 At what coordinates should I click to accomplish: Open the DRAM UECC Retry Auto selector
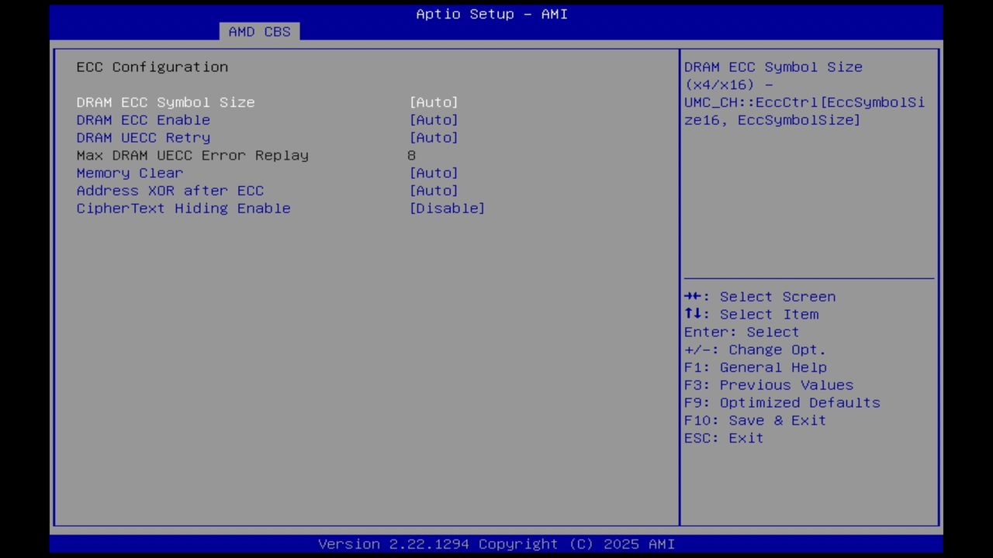(x=433, y=137)
